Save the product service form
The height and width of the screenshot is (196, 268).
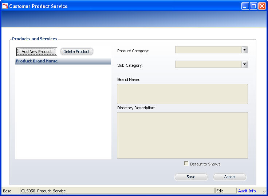tap(191, 177)
